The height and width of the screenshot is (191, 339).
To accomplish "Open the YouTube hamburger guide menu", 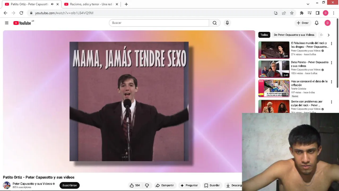I will tap(7, 23).
